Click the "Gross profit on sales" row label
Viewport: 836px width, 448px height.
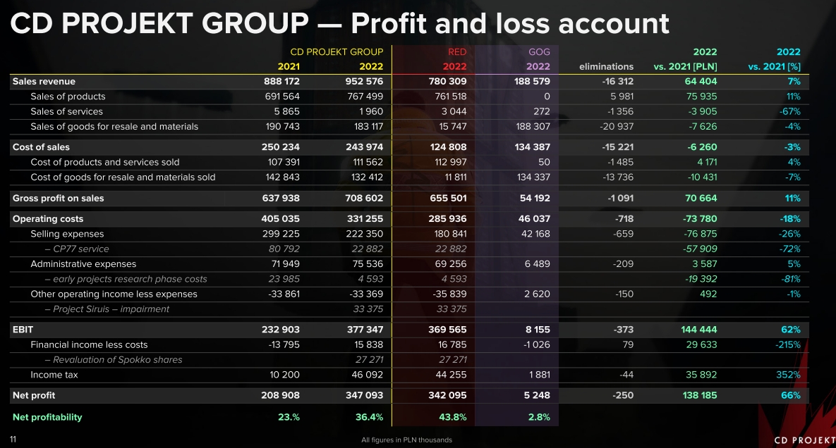tap(58, 199)
